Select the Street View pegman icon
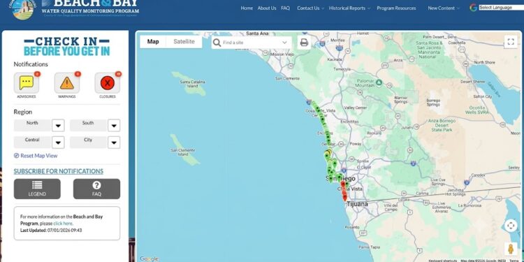Viewport: 524px width, 262px height. click(x=511, y=249)
